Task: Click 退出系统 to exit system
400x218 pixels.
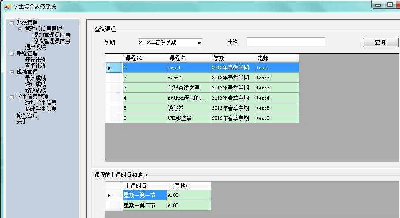Action: coord(35,47)
